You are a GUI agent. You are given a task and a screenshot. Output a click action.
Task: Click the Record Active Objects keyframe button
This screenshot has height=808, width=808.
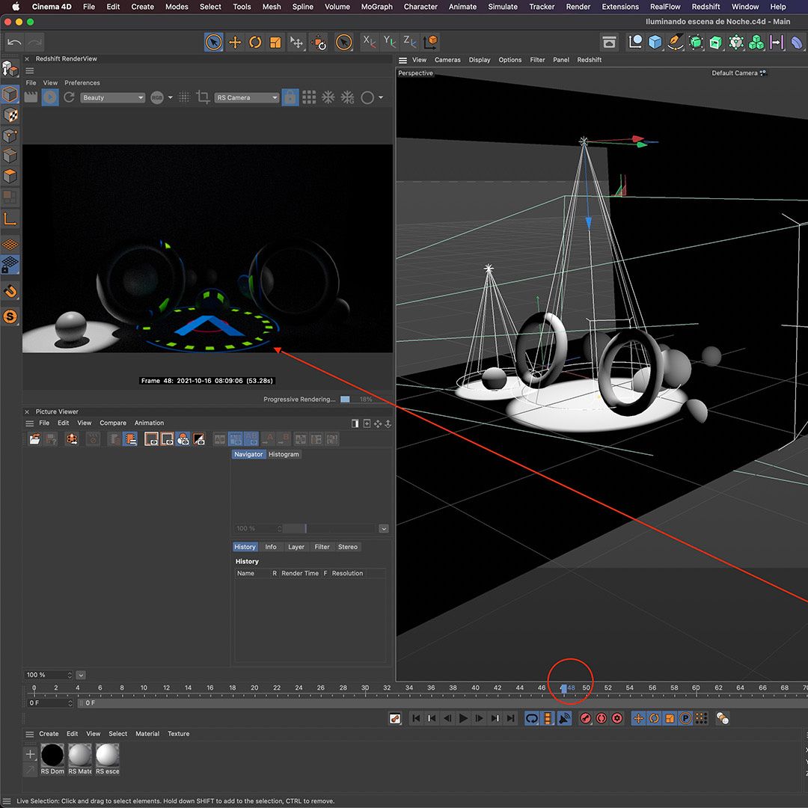point(585,717)
